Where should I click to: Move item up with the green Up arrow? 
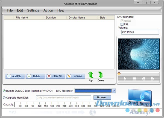point(91,75)
